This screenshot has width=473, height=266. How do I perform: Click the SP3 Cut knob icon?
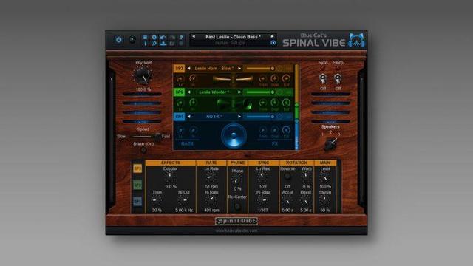(286, 79)
